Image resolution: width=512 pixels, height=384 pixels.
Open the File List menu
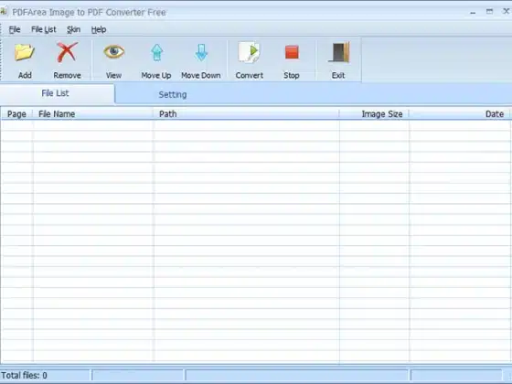point(44,29)
